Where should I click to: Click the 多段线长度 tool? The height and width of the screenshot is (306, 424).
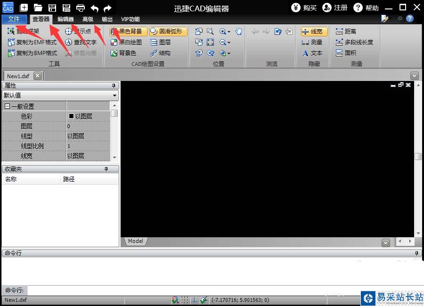click(354, 42)
